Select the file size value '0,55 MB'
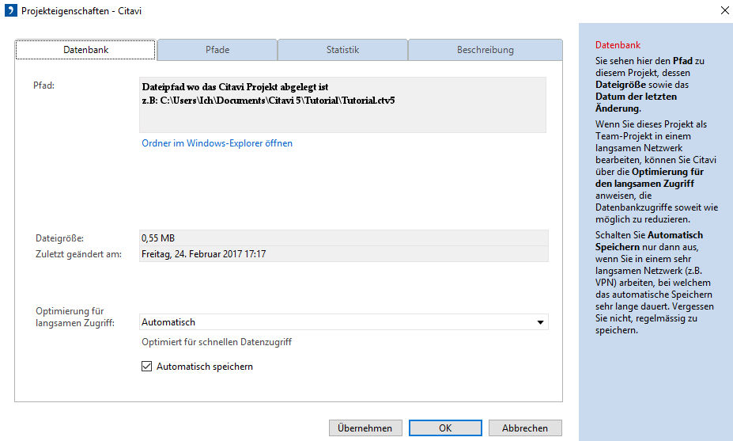Screen dimensions: 733x441 point(158,238)
